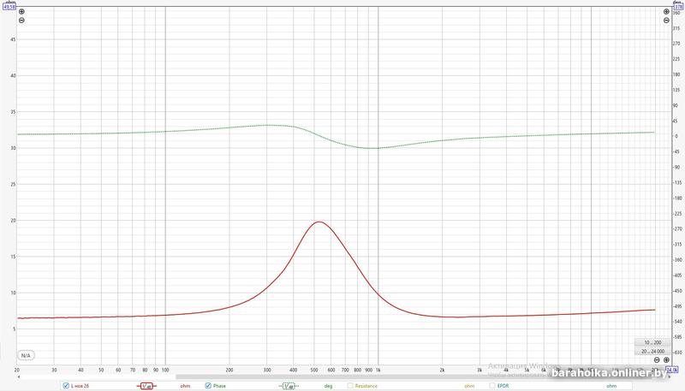Click the '1k' frequency axis label
The image size is (685, 391).
click(378, 370)
